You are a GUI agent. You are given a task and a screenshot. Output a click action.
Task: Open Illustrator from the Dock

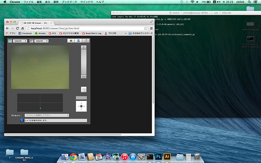(x=167, y=156)
